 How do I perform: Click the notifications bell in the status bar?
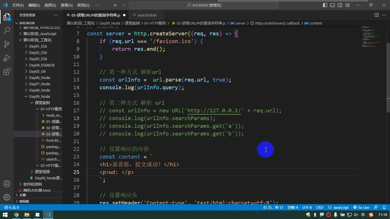click(x=384, y=207)
